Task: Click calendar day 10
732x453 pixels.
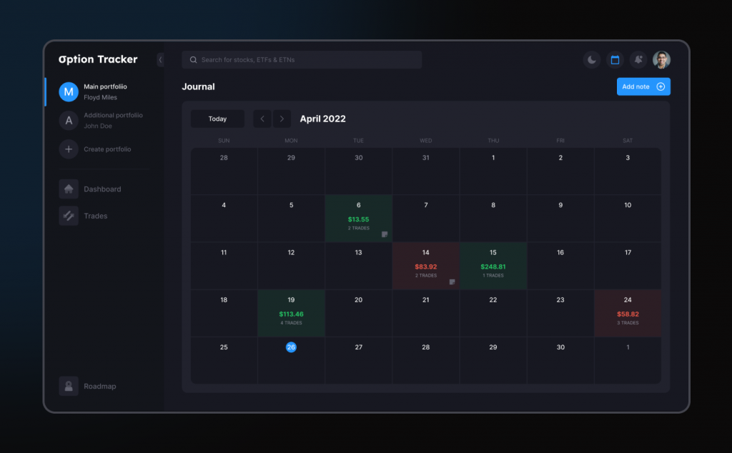Action: pos(628,219)
